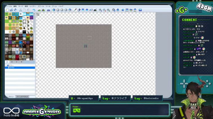Click the blue Playtest play button

[140, 10]
